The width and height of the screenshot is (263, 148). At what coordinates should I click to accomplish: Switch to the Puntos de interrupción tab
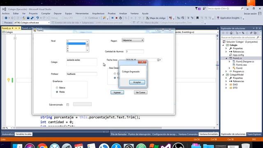coord(139,134)
